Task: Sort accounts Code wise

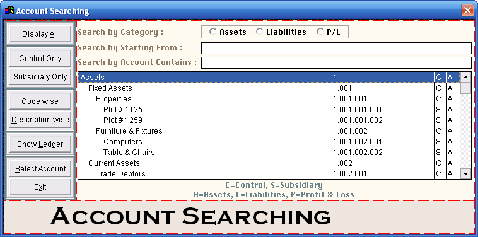Action: (40, 101)
